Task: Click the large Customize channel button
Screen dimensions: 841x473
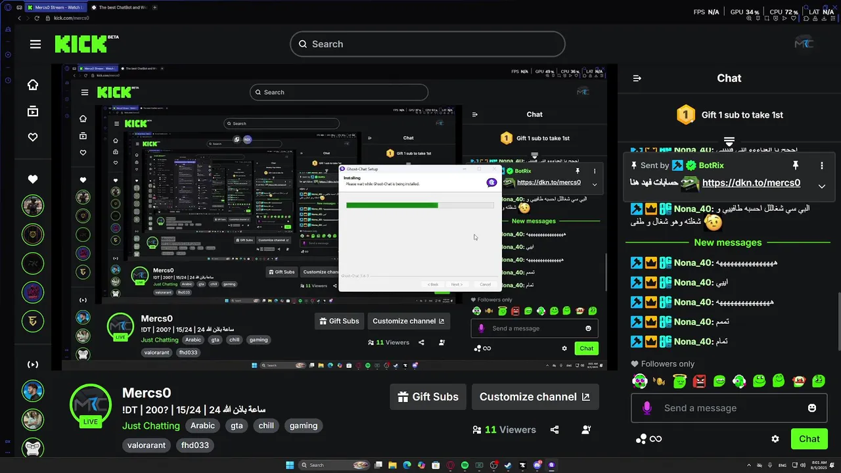Action: (535, 397)
